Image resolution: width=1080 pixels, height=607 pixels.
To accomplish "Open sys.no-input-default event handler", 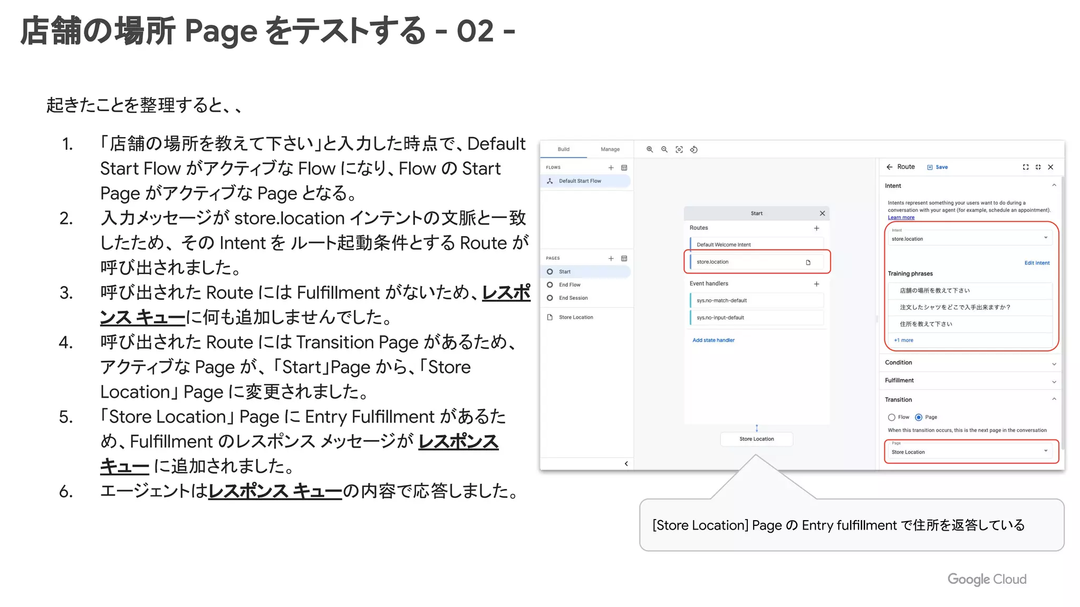I will click(757, 318).
